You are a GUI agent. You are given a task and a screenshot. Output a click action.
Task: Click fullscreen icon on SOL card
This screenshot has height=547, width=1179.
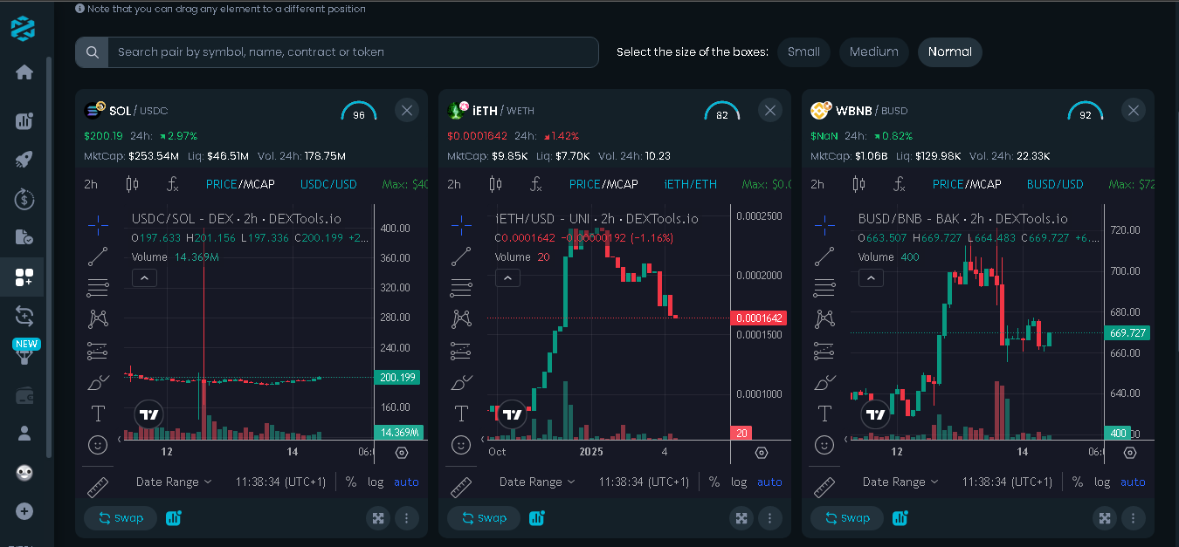[x=378, y=518]
